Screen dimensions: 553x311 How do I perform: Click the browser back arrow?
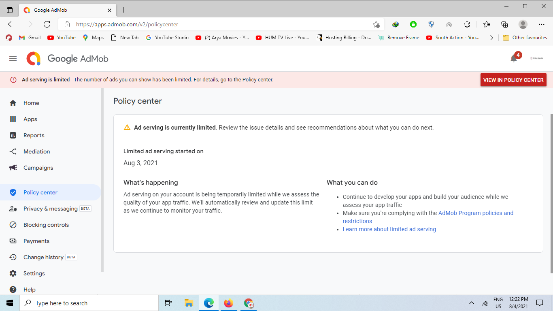pyautogui.click(x=11, y=24)
